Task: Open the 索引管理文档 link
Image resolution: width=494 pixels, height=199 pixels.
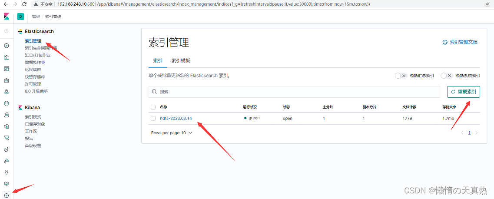Action: (460, 42)
